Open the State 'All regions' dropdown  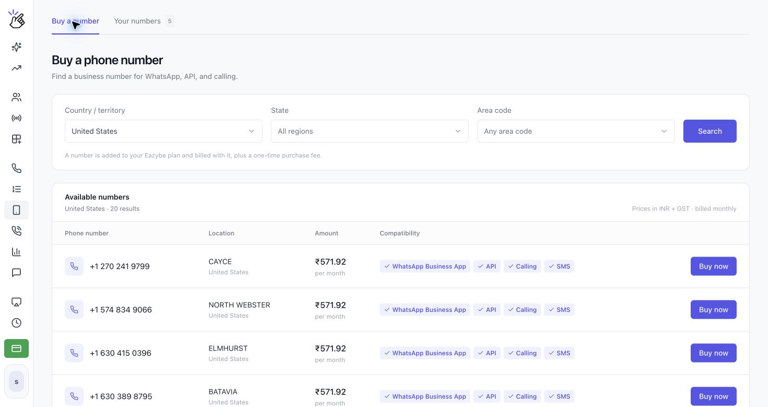coord(370,131)
